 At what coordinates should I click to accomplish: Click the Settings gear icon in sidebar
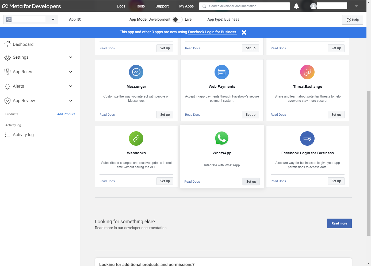[7, 57]
